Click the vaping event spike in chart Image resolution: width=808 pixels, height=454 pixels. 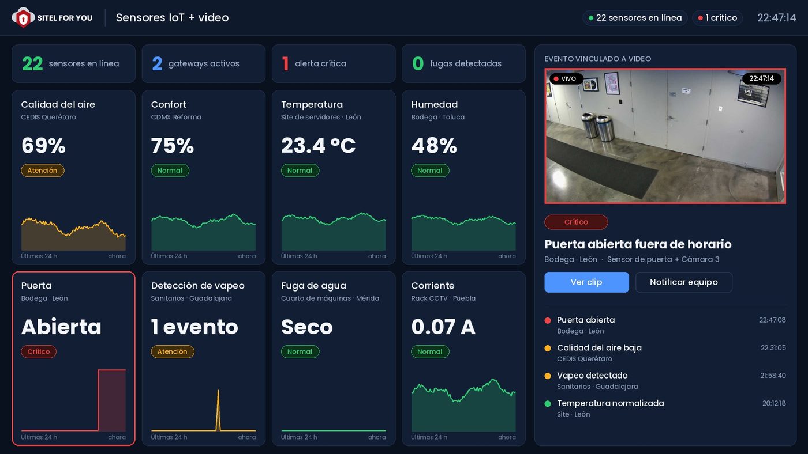(x=218, y=410)
